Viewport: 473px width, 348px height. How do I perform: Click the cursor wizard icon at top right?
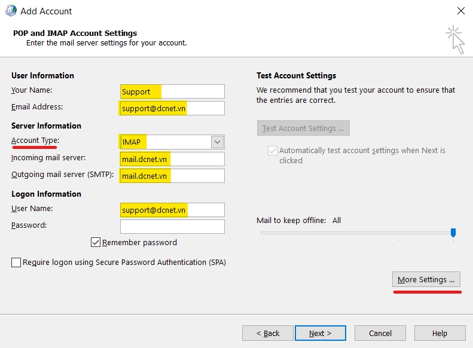(x=455, y=39)
